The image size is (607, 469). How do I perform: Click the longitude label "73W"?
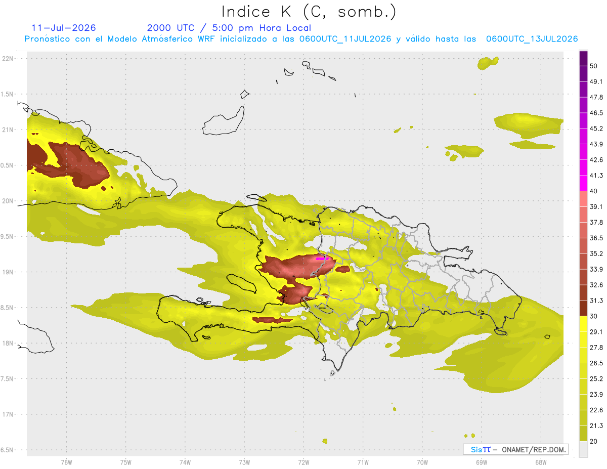244,462
